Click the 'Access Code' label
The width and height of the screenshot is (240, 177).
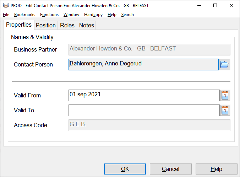point(31,125)
